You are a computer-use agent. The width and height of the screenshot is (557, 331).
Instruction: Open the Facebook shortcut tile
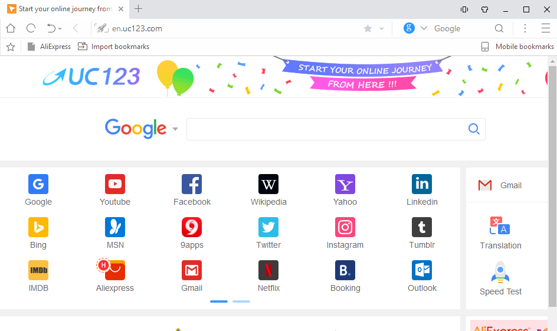[192, 190]
